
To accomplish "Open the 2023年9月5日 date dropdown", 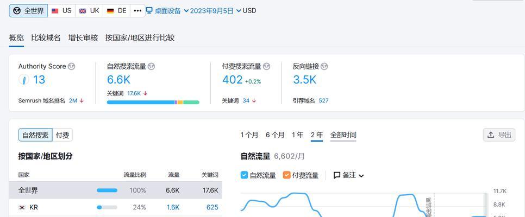I will pos(215,11).
